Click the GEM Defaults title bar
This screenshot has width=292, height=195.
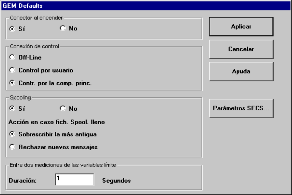click(146, 6)
